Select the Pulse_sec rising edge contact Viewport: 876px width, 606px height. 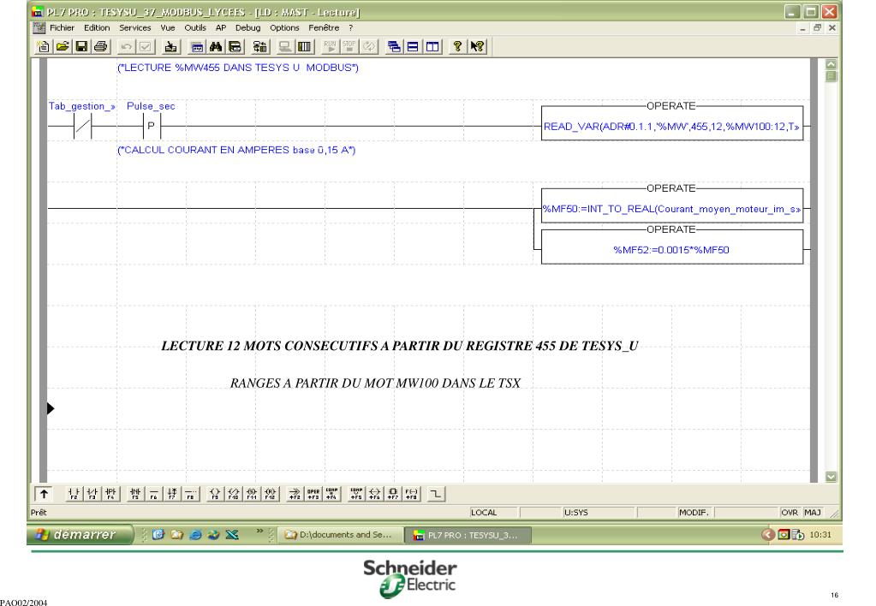point(152,126)
